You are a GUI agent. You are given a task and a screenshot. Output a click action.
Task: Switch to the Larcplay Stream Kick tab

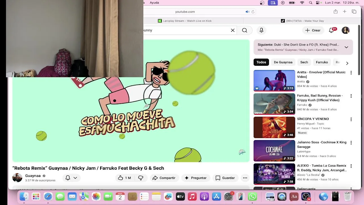click(185, 21)
